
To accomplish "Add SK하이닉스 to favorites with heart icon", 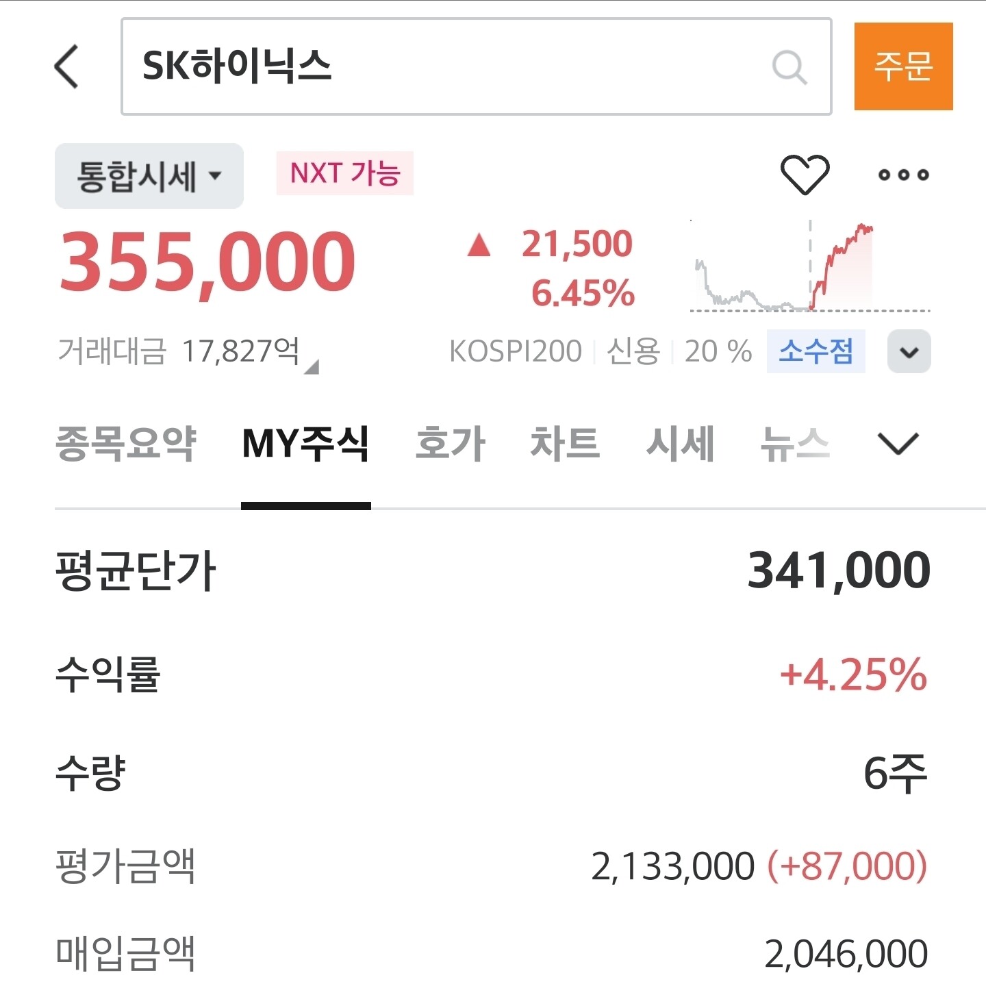I will point(805,175).
